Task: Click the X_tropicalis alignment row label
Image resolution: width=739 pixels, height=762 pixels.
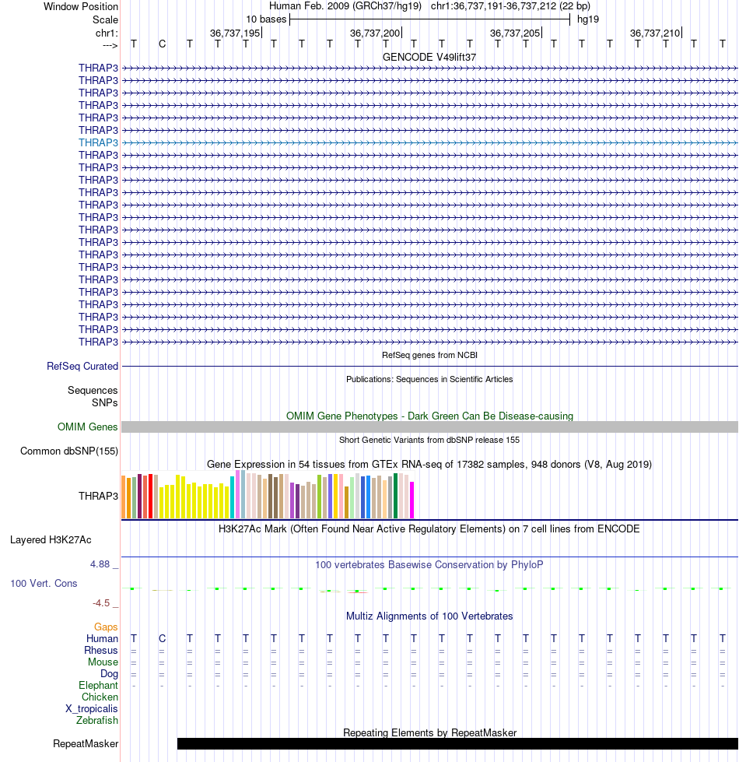Action: (x=92, y=709)
